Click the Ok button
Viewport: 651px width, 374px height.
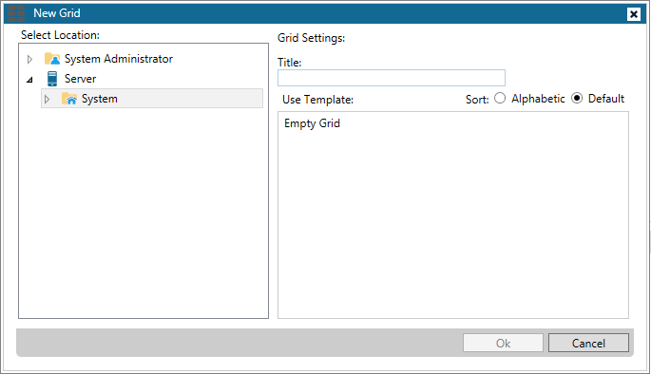(503, 343)
